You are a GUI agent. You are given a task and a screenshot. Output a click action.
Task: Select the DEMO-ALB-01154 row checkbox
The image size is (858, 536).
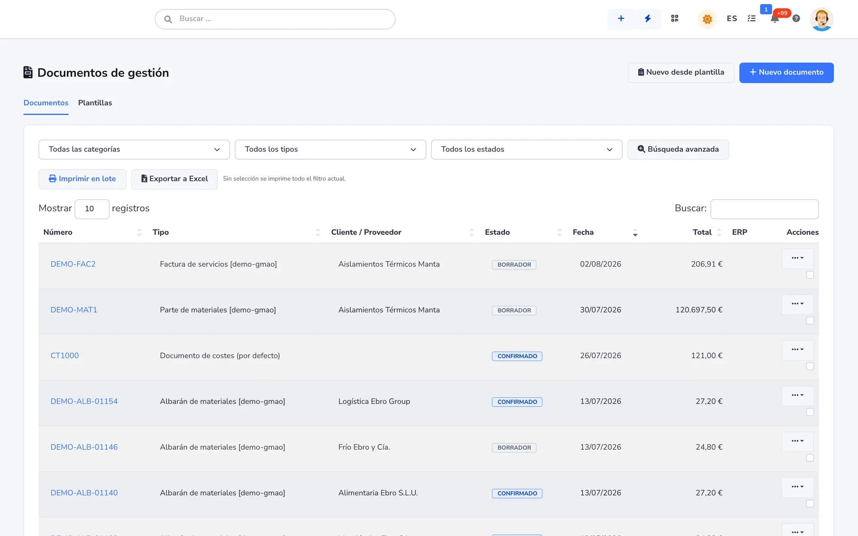click(810, 412)
